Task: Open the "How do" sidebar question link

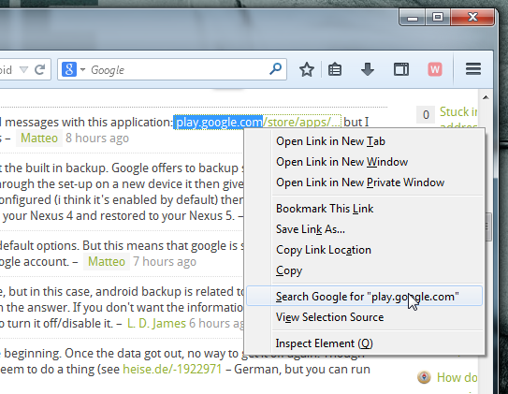Action: pos(457,377)
